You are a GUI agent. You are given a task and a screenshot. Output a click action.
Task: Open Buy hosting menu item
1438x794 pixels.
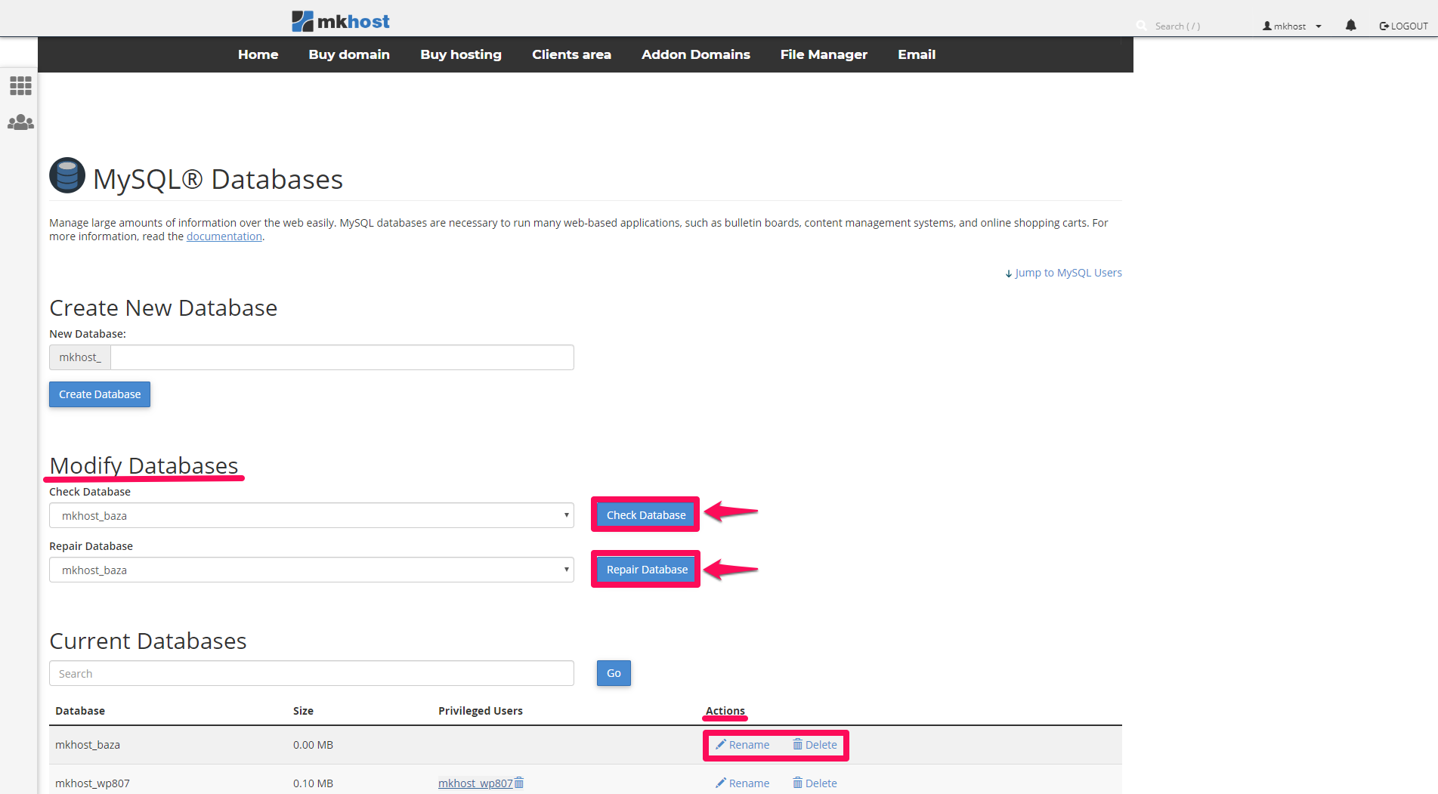[x=461, y=54]
